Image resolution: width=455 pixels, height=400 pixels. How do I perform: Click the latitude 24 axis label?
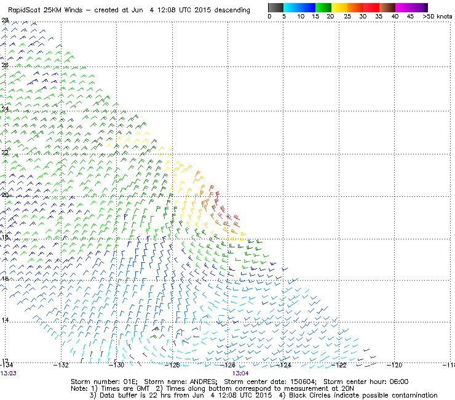tap(5, 109)
